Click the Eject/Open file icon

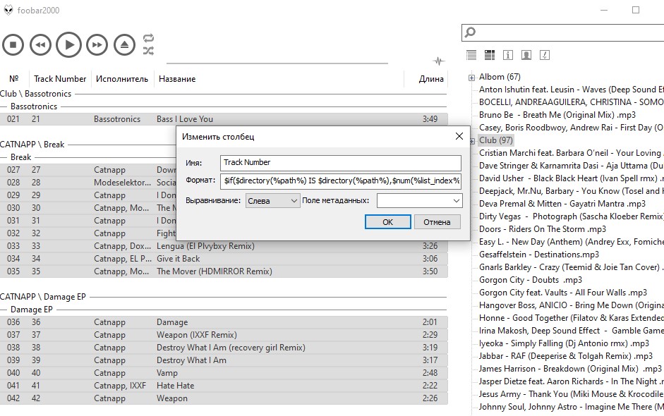(125, 45)
